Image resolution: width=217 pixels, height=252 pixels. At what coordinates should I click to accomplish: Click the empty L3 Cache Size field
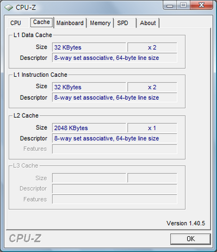[89, 178]
